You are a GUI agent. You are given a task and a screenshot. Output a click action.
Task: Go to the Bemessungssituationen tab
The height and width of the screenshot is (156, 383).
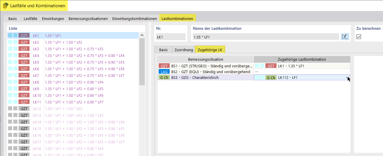click(88, 18)
